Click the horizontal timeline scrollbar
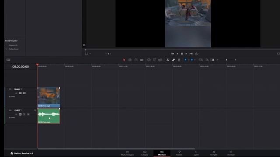 [x=116, y=149]
